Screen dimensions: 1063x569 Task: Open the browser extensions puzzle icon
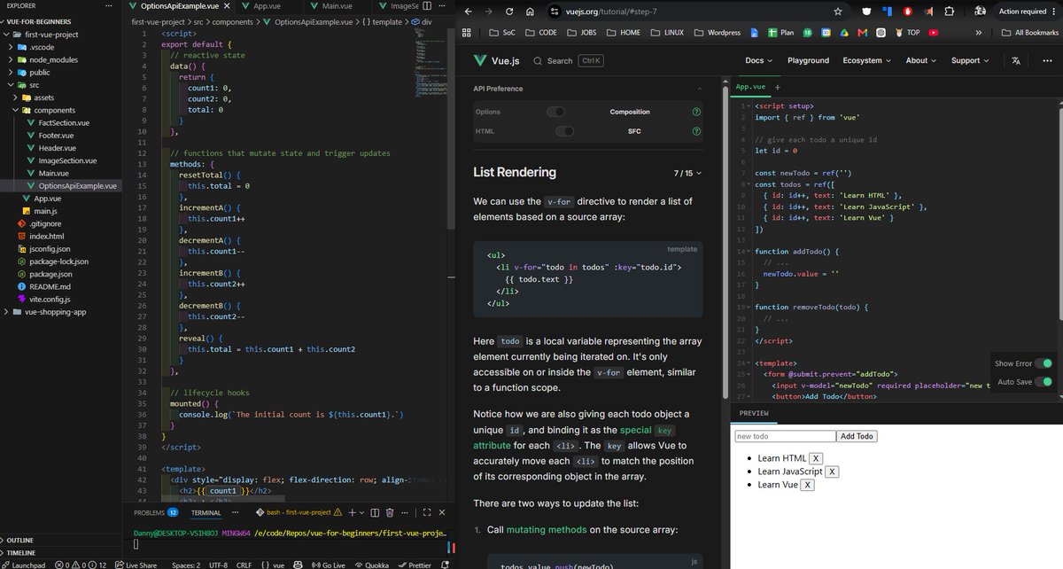pos(949,12)
